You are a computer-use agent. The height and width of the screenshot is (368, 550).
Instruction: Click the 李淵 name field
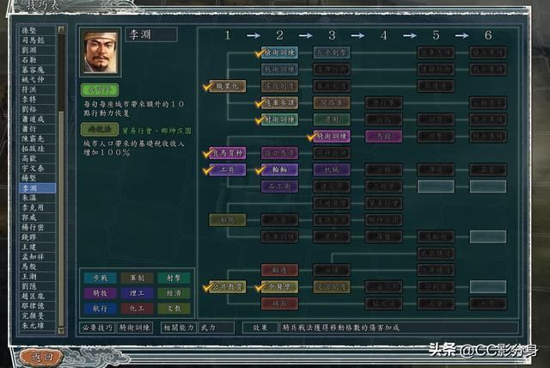(151, 34)
